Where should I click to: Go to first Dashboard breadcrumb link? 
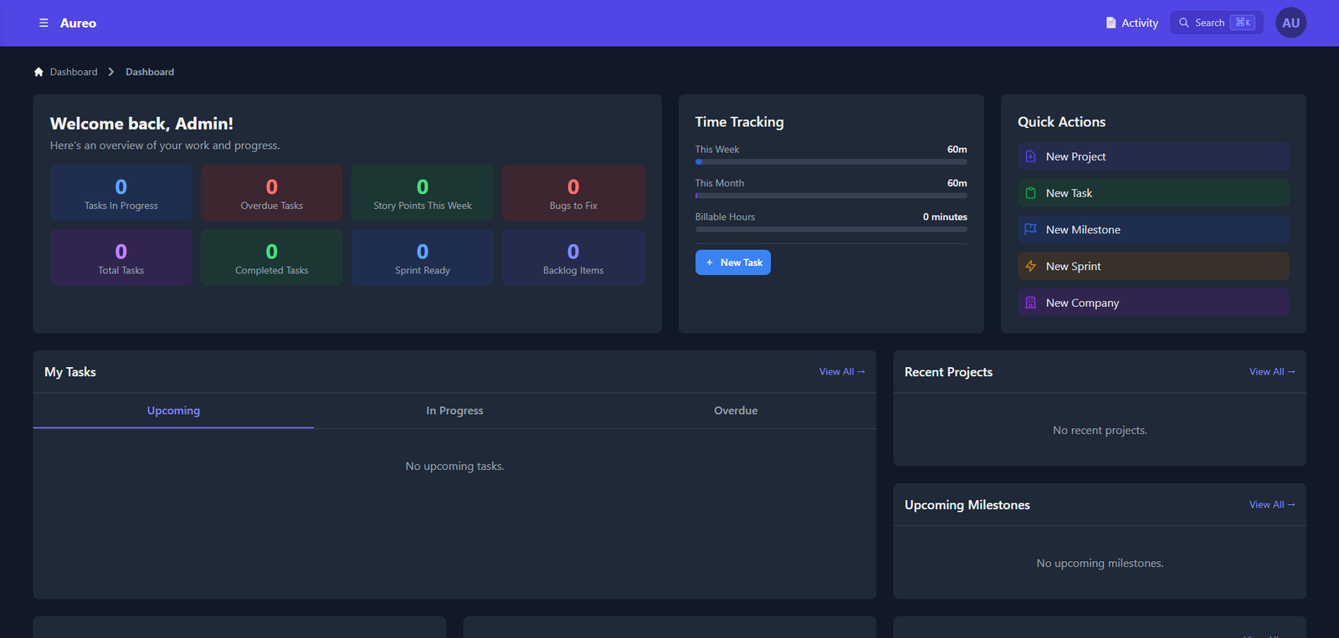point(74,72)
